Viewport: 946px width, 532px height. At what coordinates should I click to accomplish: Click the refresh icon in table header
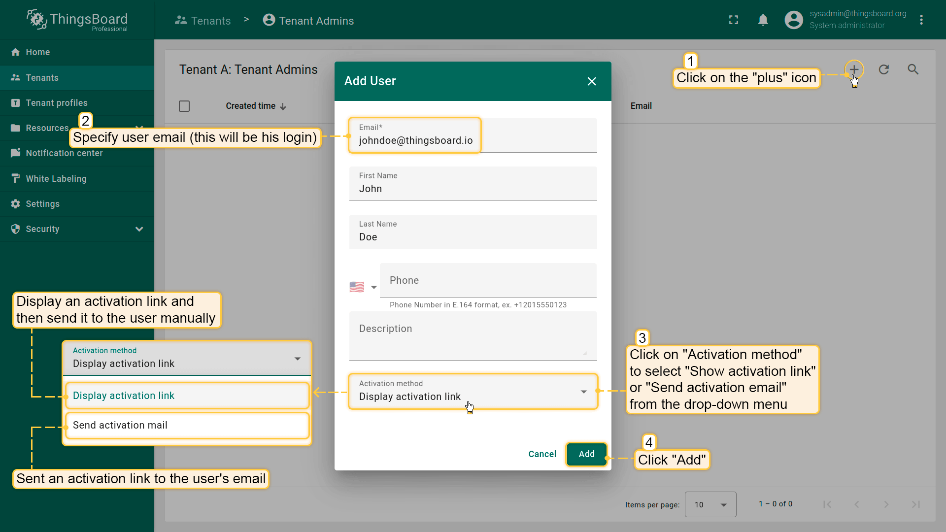(x=884, y=69)
